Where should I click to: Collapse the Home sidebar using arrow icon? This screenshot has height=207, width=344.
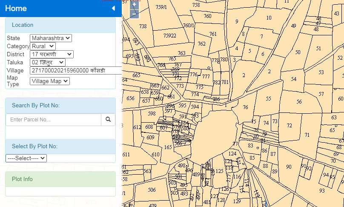[x=113, y=9]
